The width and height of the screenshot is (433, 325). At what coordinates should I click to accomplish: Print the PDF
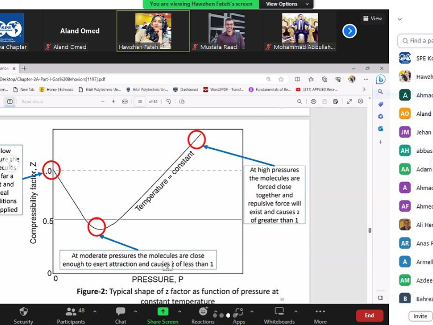point(313,101)
